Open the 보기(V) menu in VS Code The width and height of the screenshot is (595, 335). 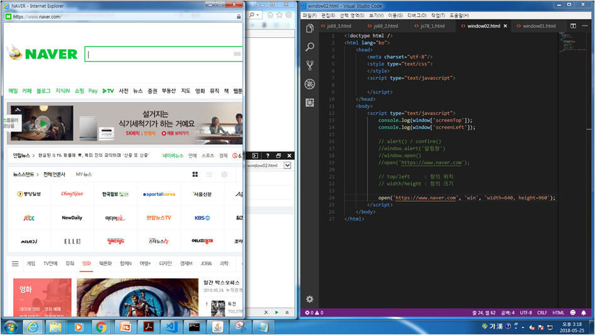point(376,16)
